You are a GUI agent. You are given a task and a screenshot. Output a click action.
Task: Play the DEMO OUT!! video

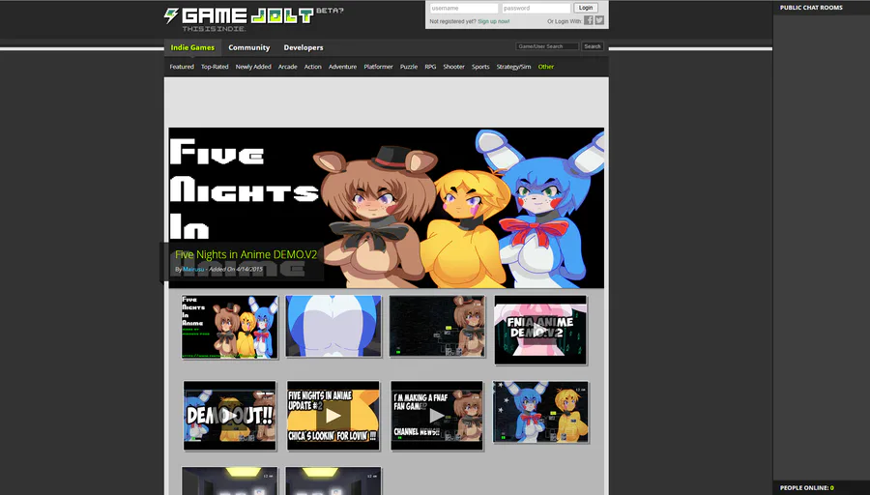tap(230, 415)
